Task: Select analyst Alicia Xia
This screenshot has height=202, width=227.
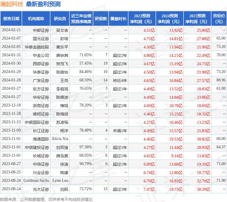Action: (x=60, y=139)
